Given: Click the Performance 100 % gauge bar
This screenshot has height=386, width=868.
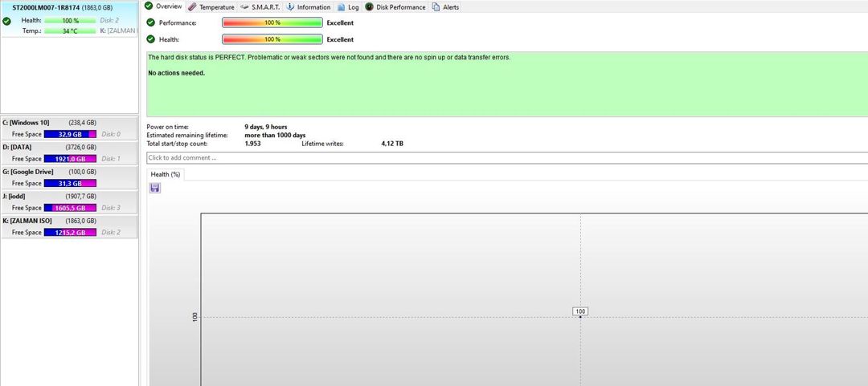Looking at the screenshot, I should pyautogui.click(x=272, y=22).
